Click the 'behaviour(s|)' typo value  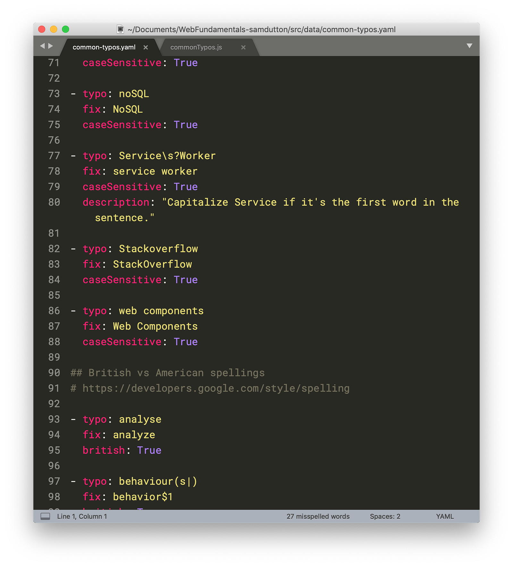click(158, 481)
